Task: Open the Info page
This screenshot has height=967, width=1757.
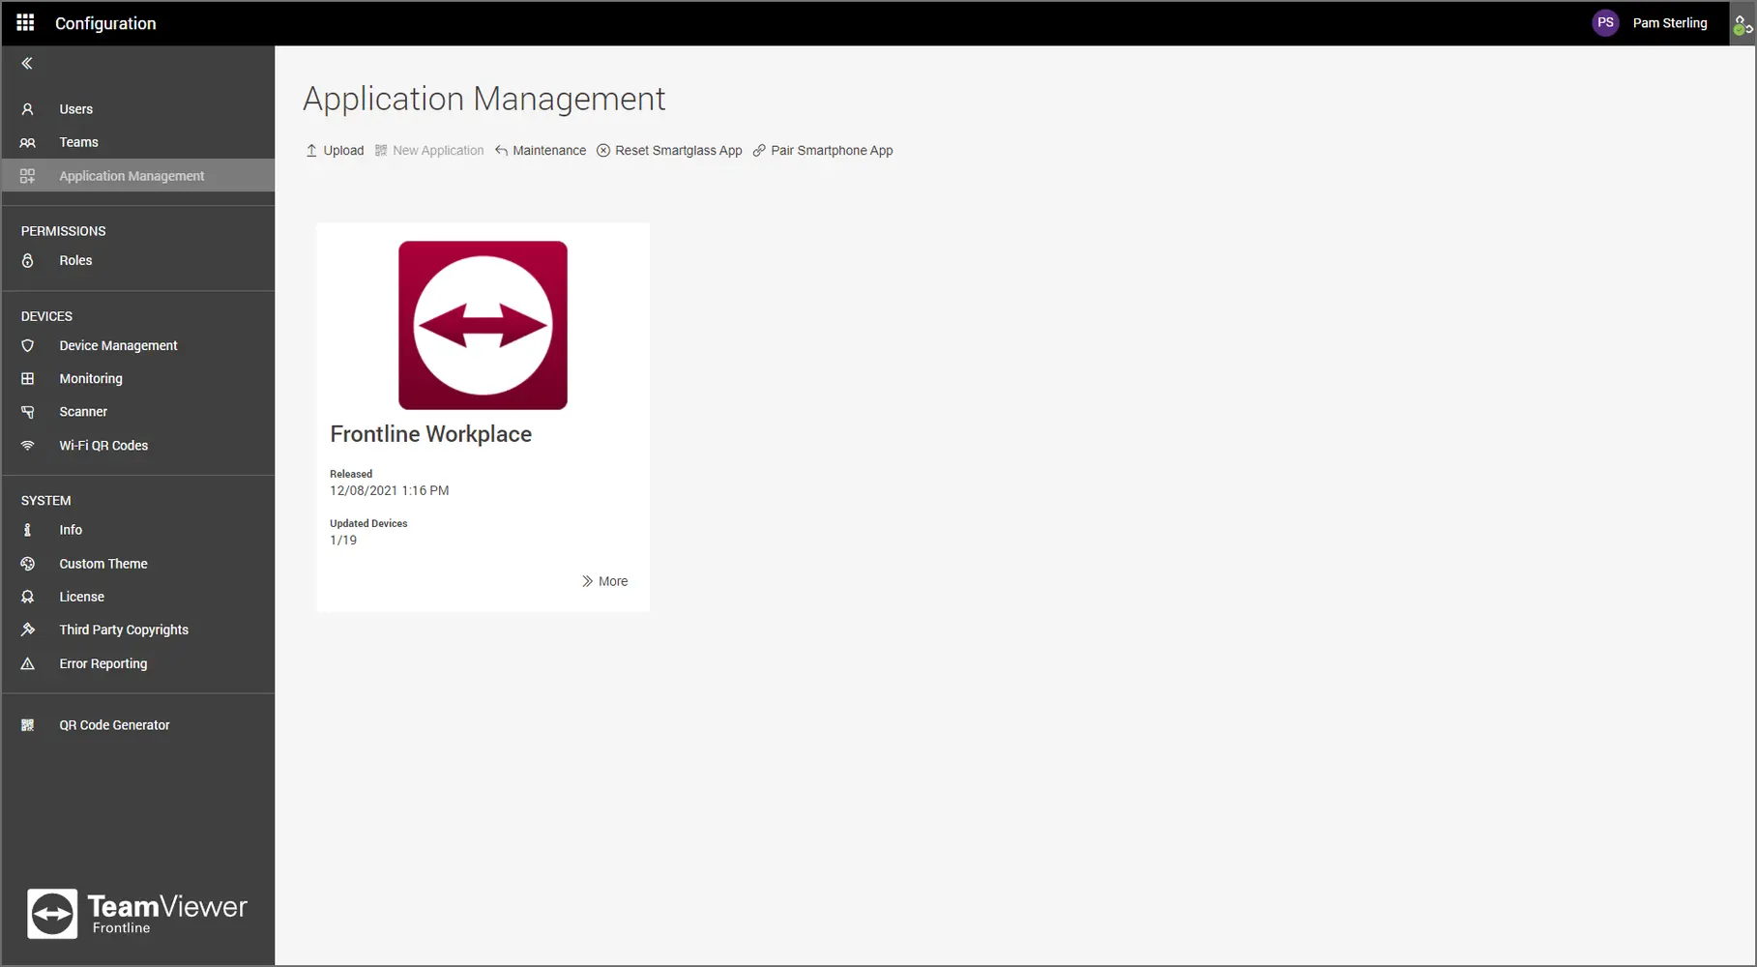Action: pyautogui.click(x=138, y=530)
